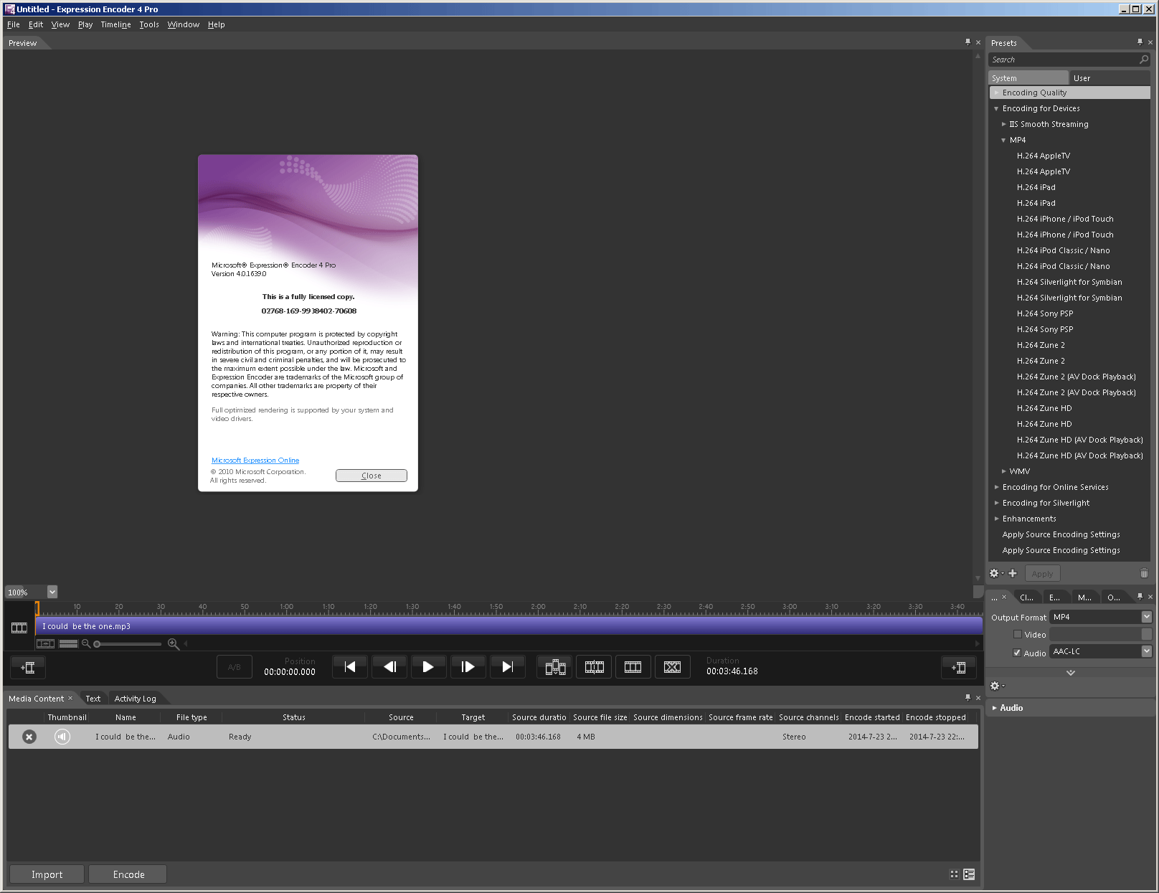Viewport: 1159px width, 893px height.
Task: Click the right add-trailer clip icon
Action: click(x=959, y=668)
